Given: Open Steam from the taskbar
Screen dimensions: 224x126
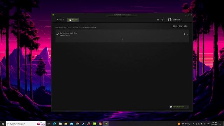Looking at the screenshot, I should [83, 124].
